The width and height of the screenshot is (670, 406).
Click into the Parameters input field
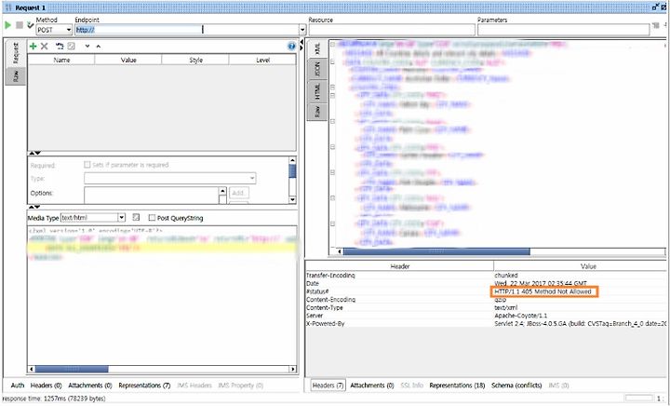click(563, 30)
